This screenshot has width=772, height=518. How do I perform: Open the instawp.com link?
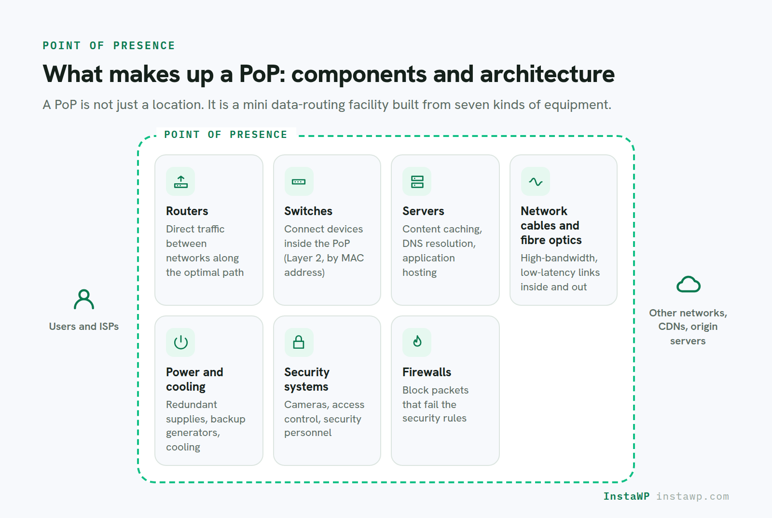click(692, 496)
